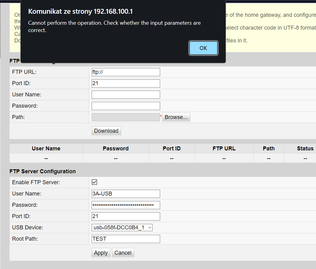The height and width of the screenshot is (269, 316).
Task: Toggle the Enable FTP Server checkbox
Action: pyautogui.click(x=94, y=182)
